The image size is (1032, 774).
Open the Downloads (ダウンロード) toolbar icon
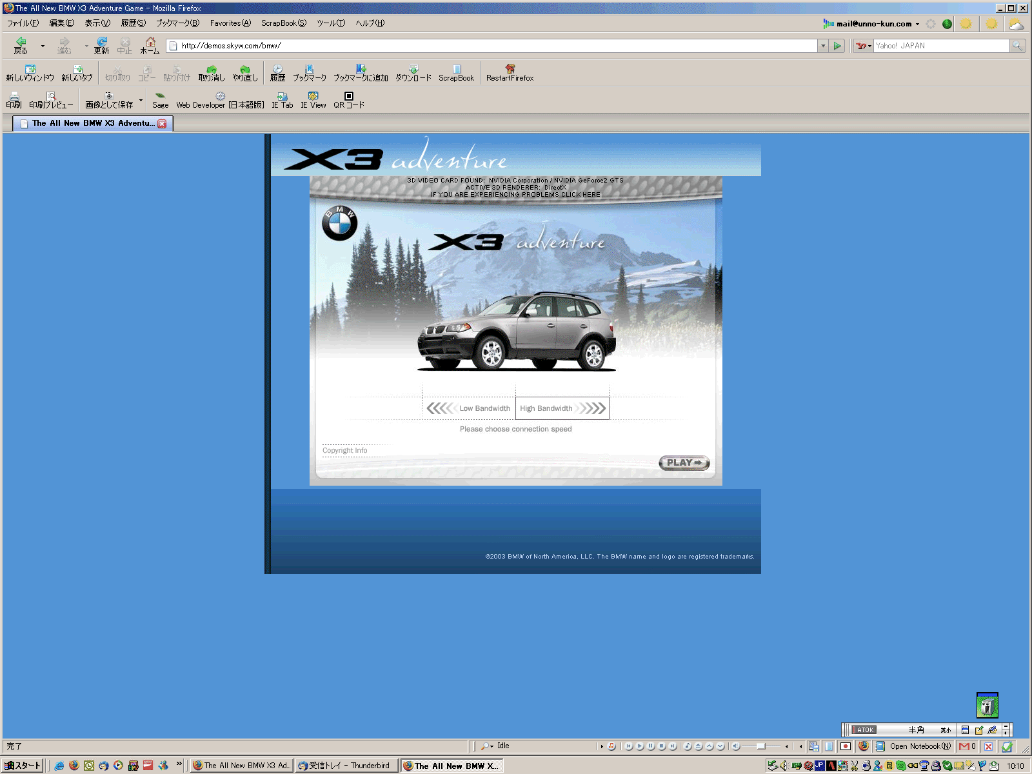(x=413, y=73)
